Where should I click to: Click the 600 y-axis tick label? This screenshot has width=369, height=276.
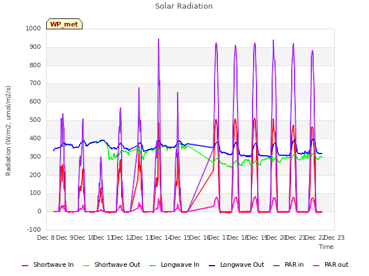point(35,102)
